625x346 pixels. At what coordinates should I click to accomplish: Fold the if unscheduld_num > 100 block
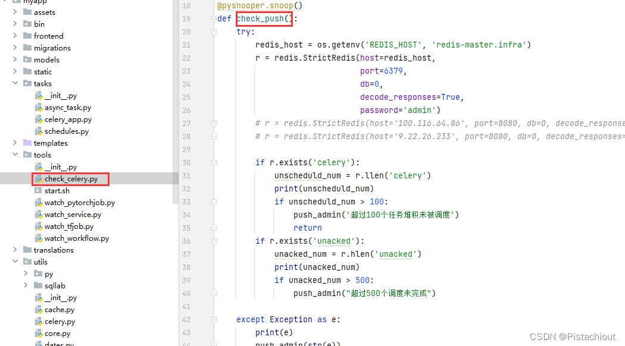point(214,202)
